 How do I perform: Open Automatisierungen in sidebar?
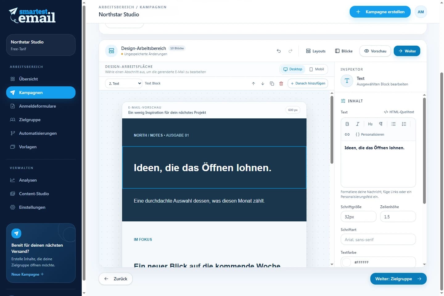pos(41,133)
